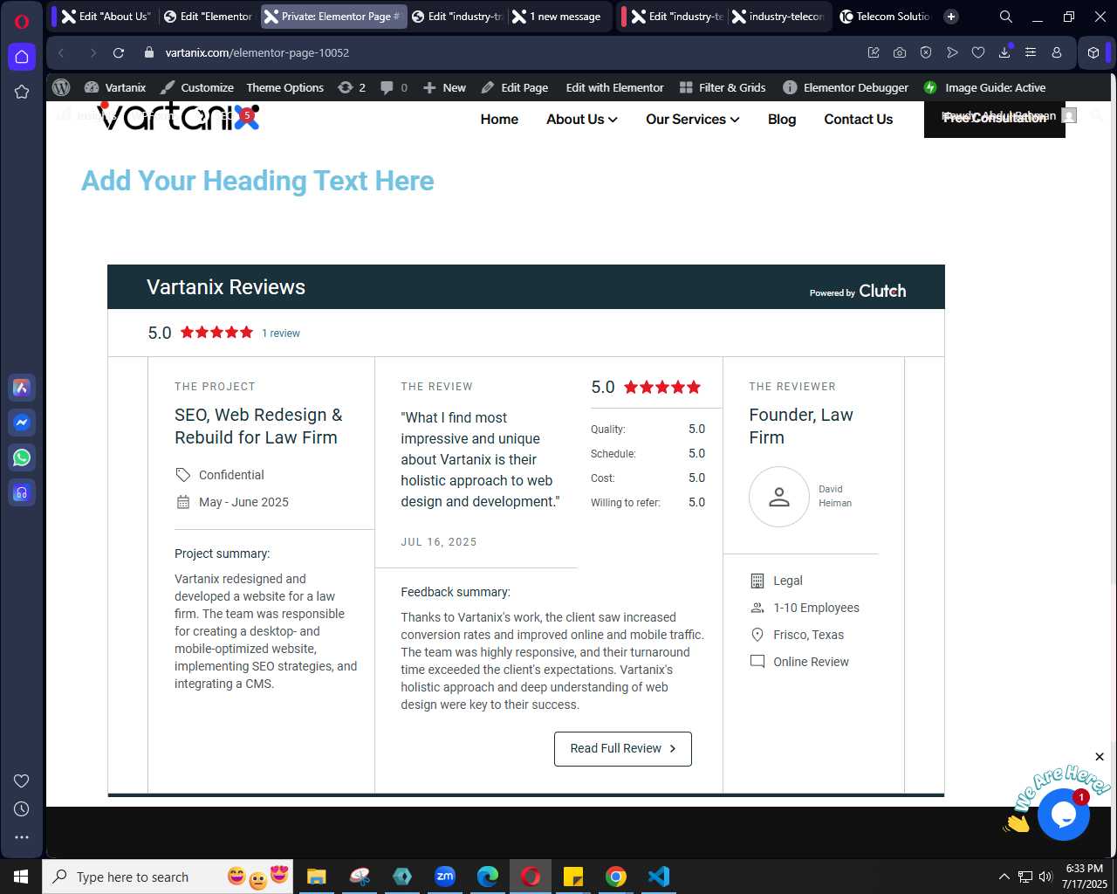Open Filter & Grids admin item
The image size is (1117, 894).
point(723,87)
